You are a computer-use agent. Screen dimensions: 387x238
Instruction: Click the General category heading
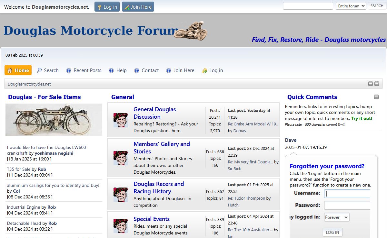[123, 97]
